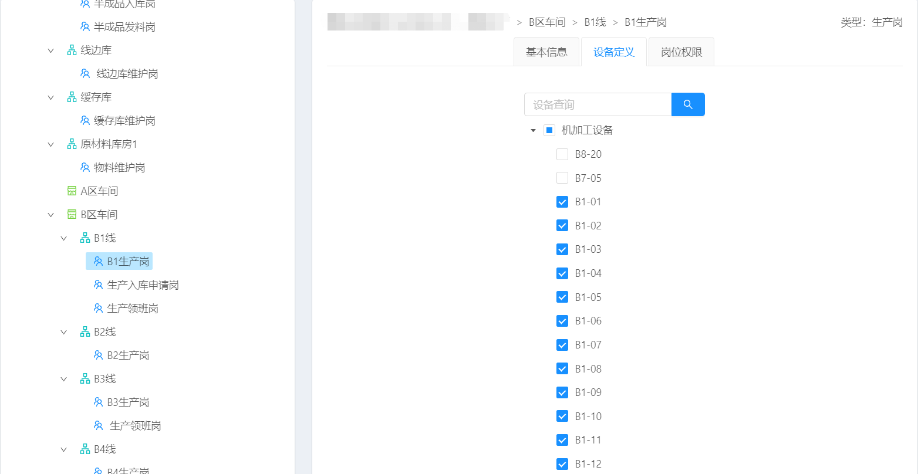Uncheck the B1-06 device checkbox
The height and width of the screenshot is (474, 918).
[562, 321]
